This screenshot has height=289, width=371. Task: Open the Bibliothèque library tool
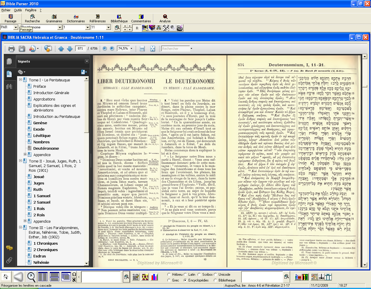[x=119, y=19]
